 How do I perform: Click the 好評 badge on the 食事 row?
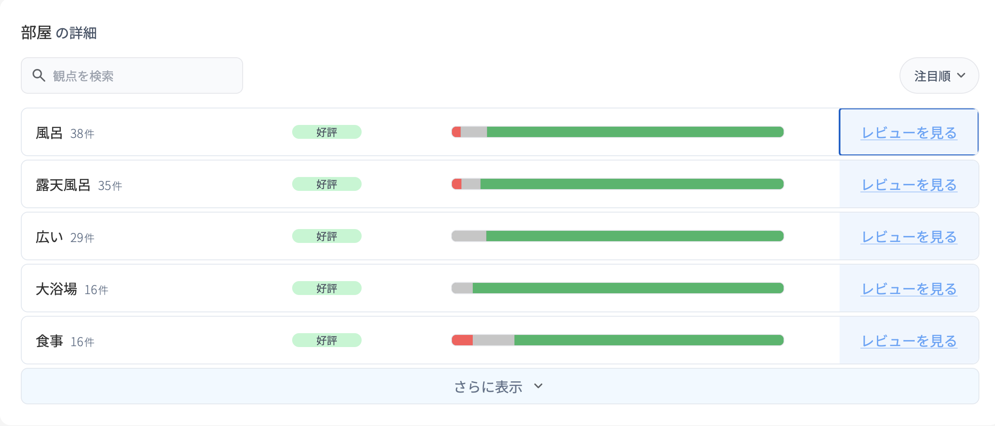[326, 341]
